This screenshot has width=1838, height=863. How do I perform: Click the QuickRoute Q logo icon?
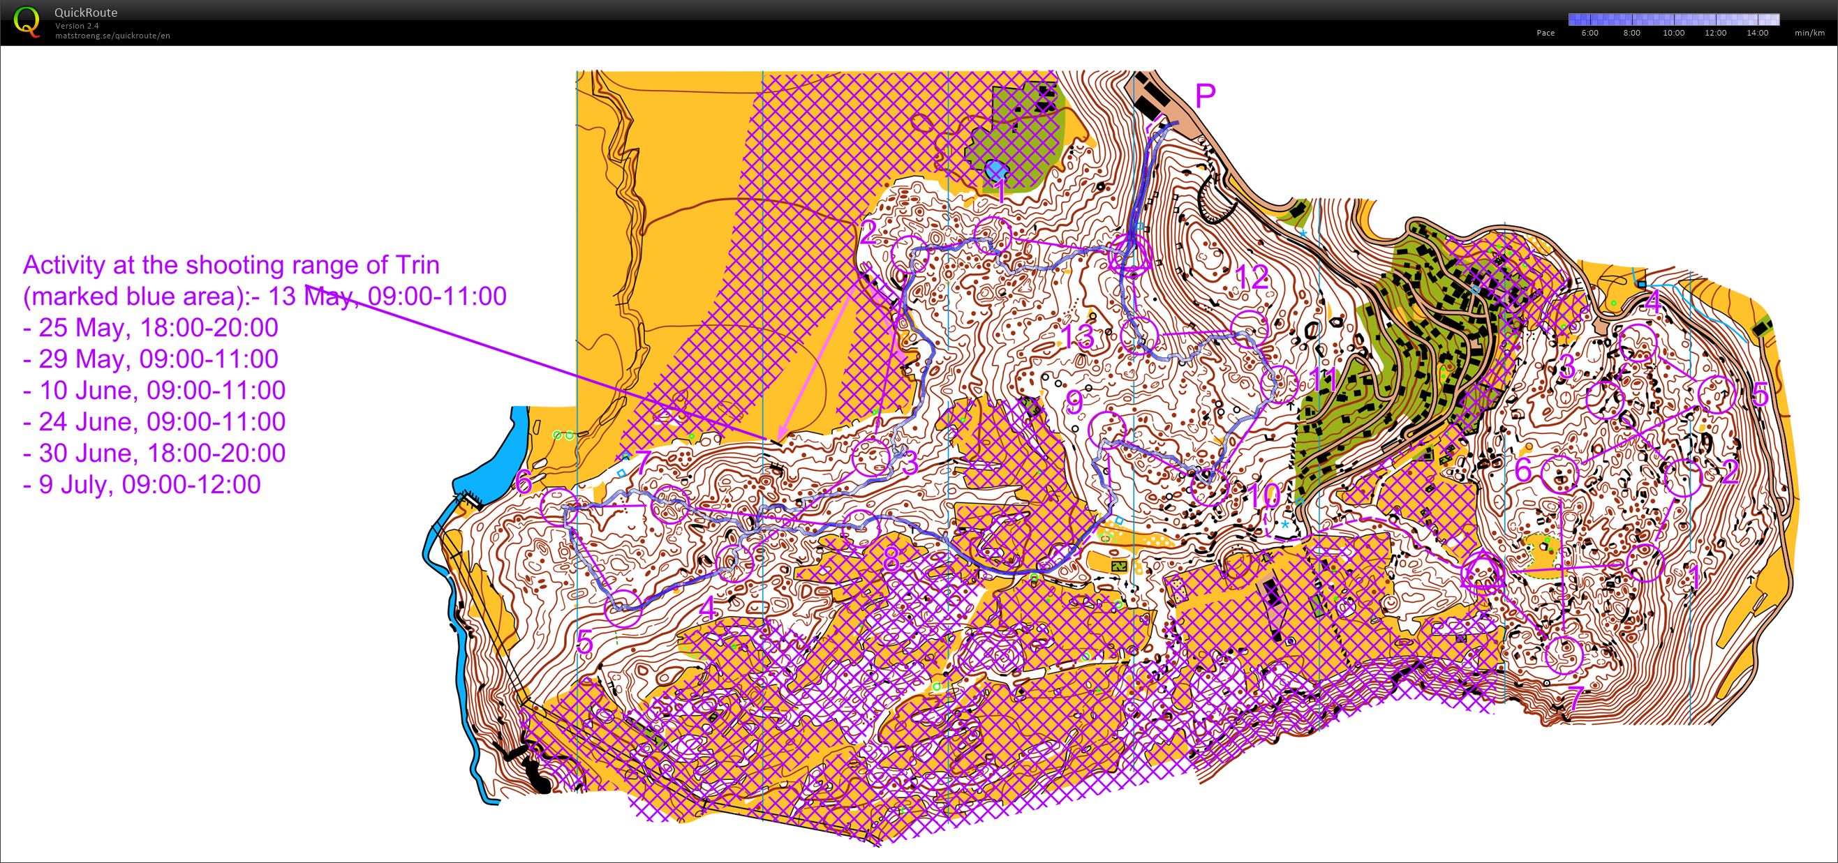click(x=27, y=22)
